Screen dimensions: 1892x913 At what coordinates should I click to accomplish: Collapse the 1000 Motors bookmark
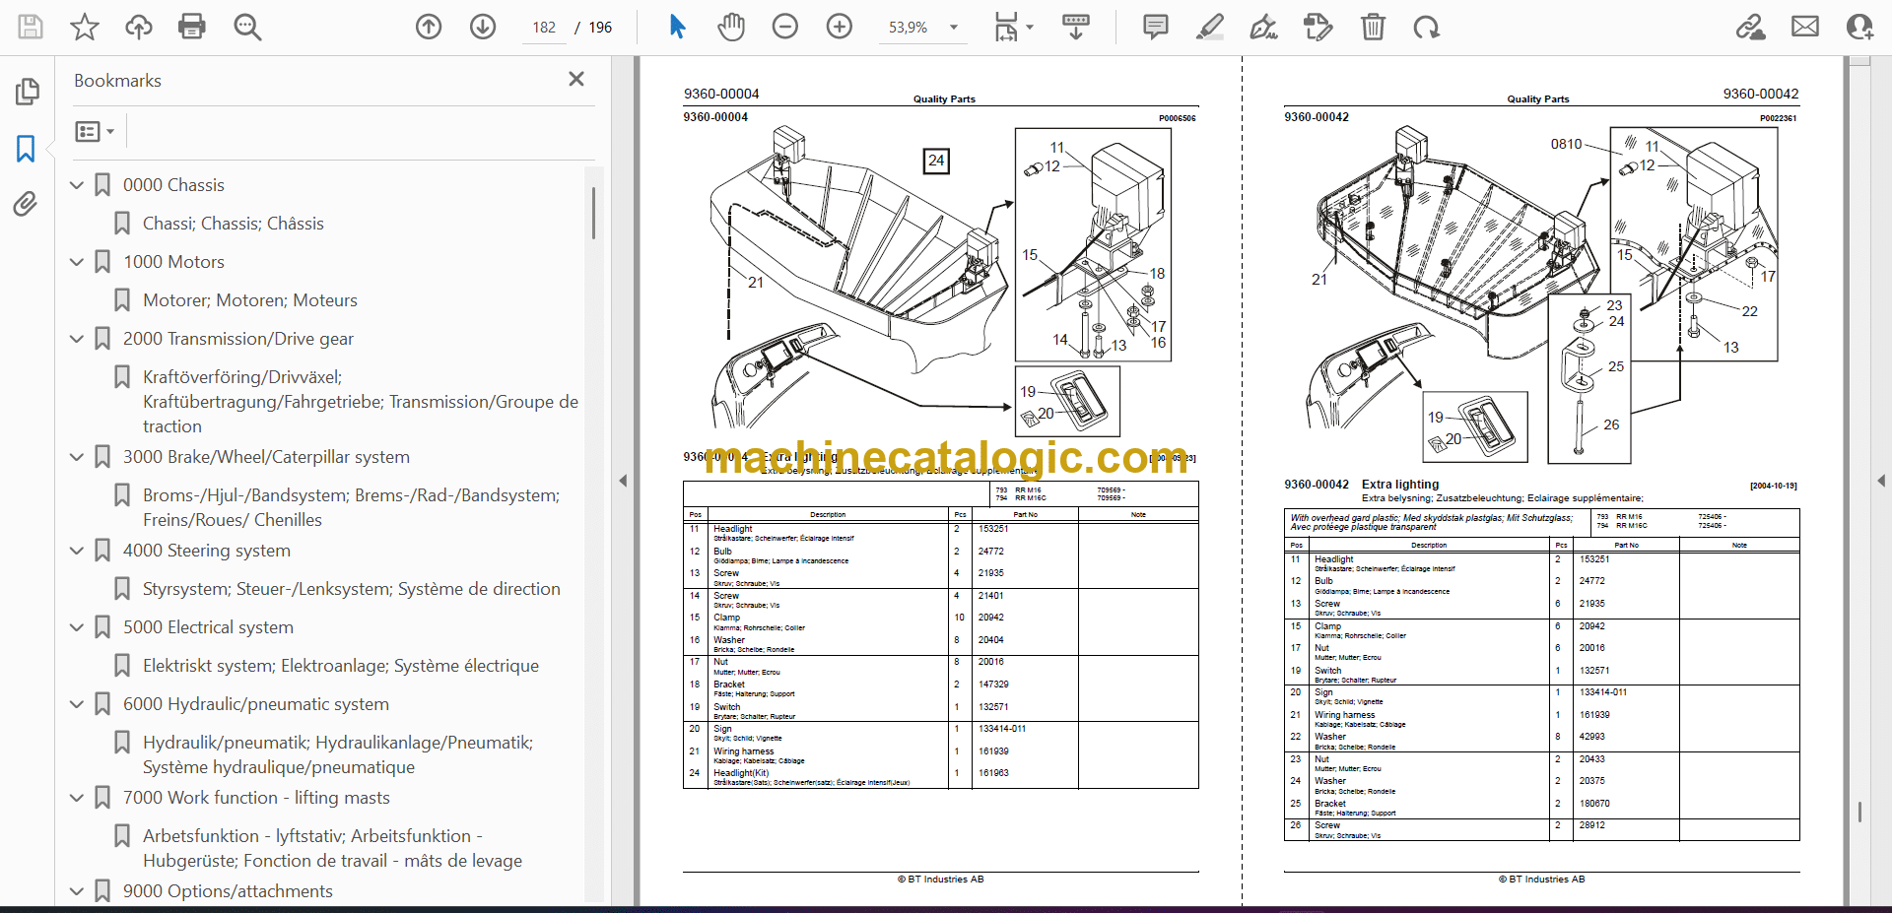77,262
